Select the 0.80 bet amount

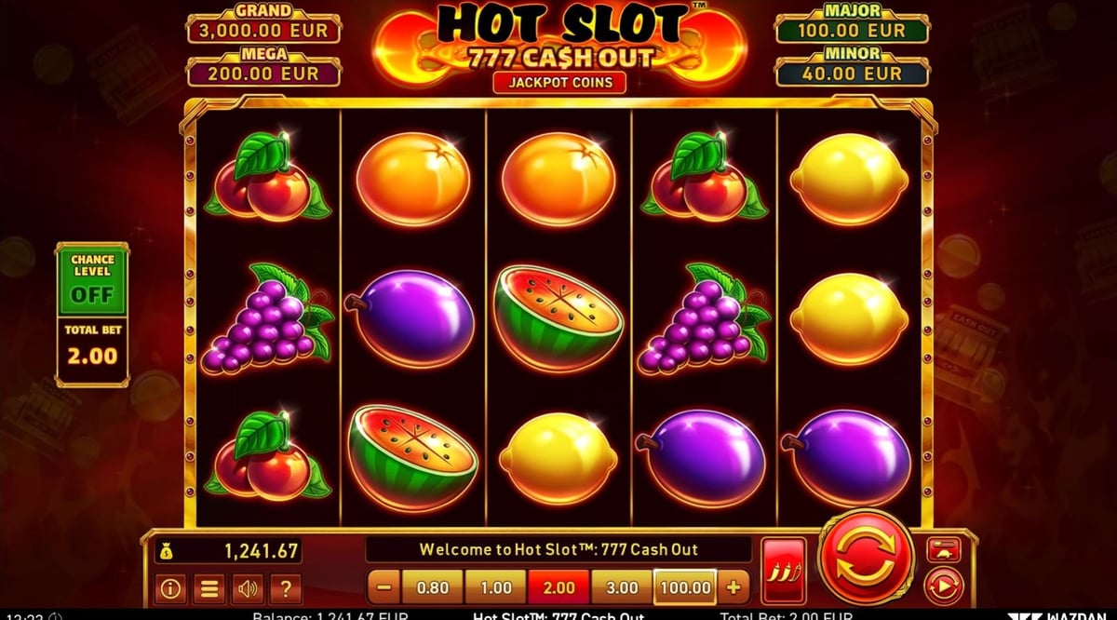click(x=432, y=588)
